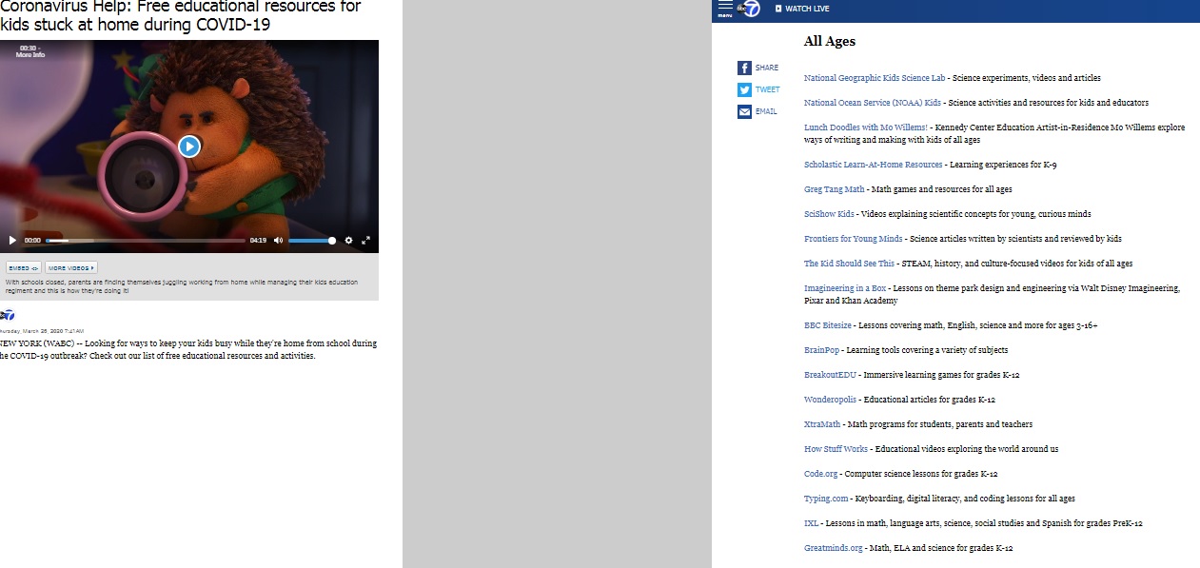The width and height of the screenshot is (1200, 568).
Task: Open the Scholastic Learn-At-Home Resources link
Action: tap(874, 165)
